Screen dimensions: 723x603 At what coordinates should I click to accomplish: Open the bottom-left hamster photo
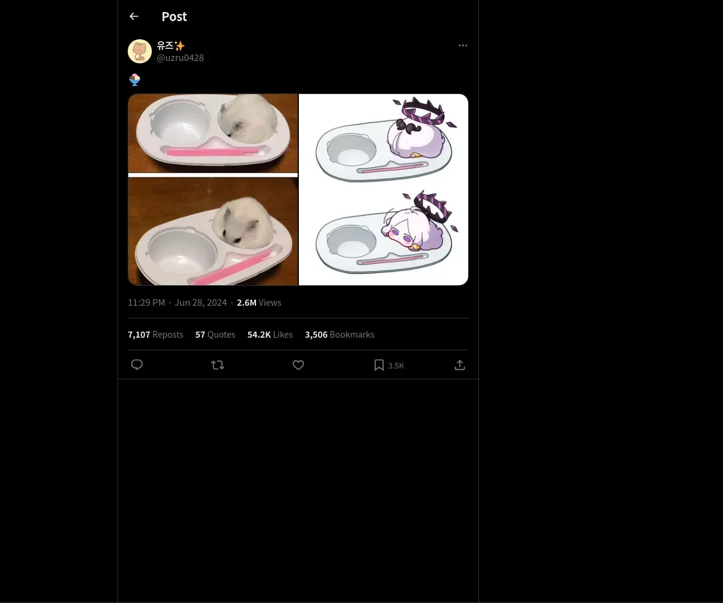[213, 231]
